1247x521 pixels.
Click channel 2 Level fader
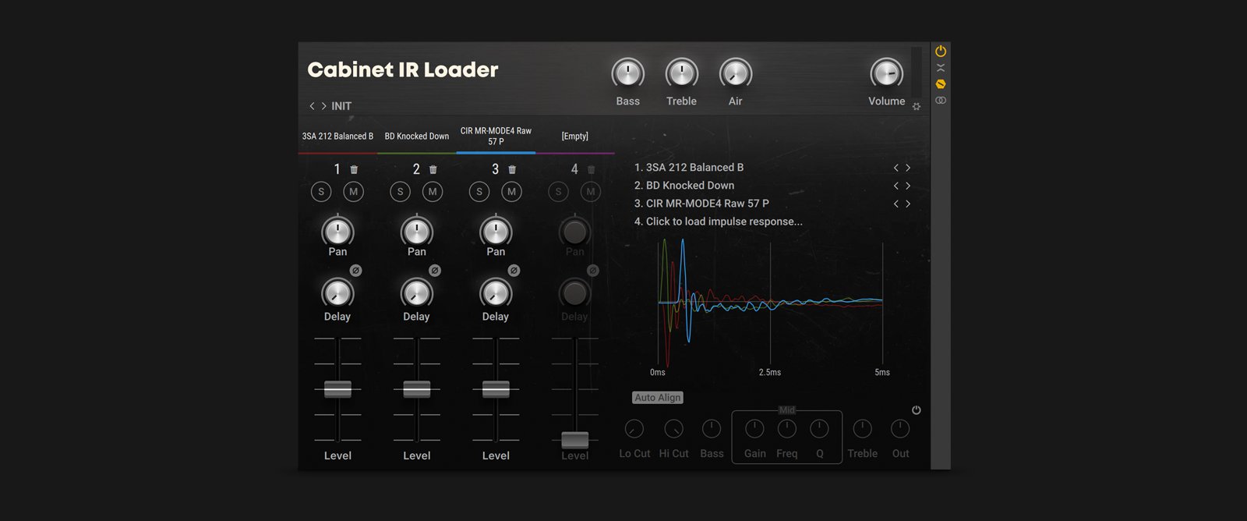pos(417,389)
